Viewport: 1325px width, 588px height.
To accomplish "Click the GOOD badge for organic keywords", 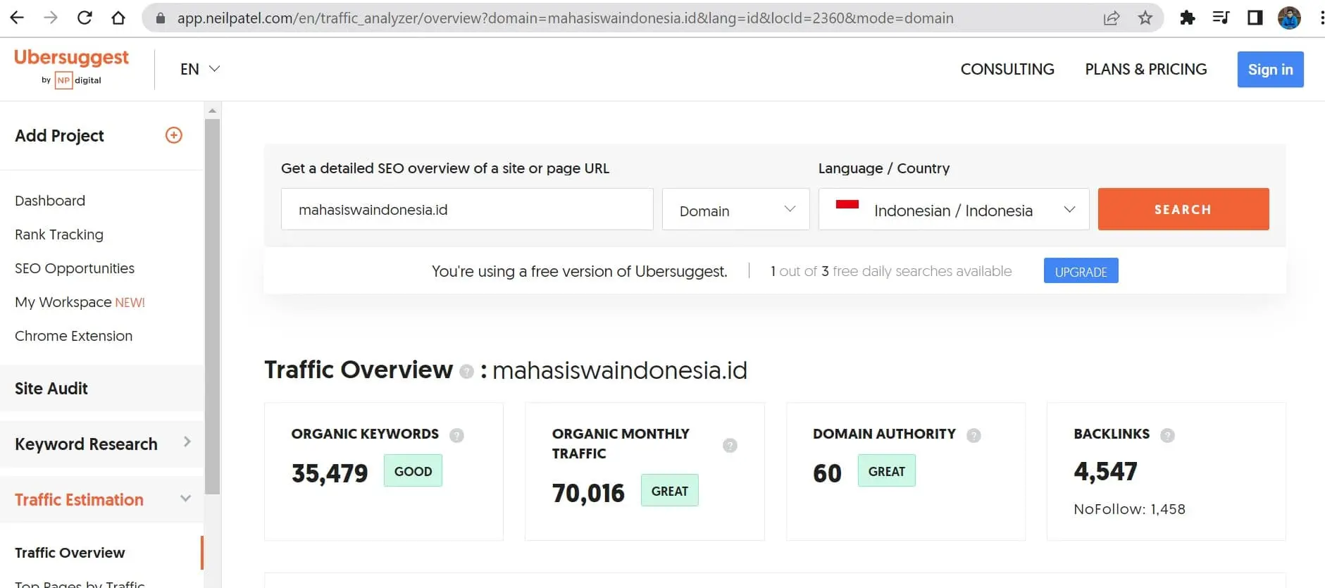I will 413,471.
